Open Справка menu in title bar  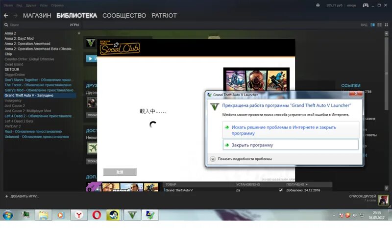pyautogui.click(x=57, y=5)
